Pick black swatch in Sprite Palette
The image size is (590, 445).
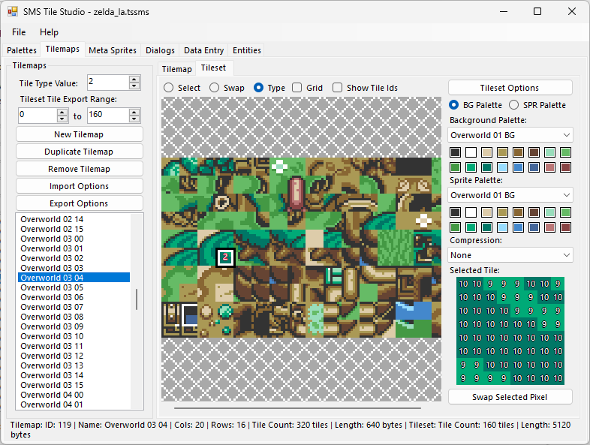(456, 212)
